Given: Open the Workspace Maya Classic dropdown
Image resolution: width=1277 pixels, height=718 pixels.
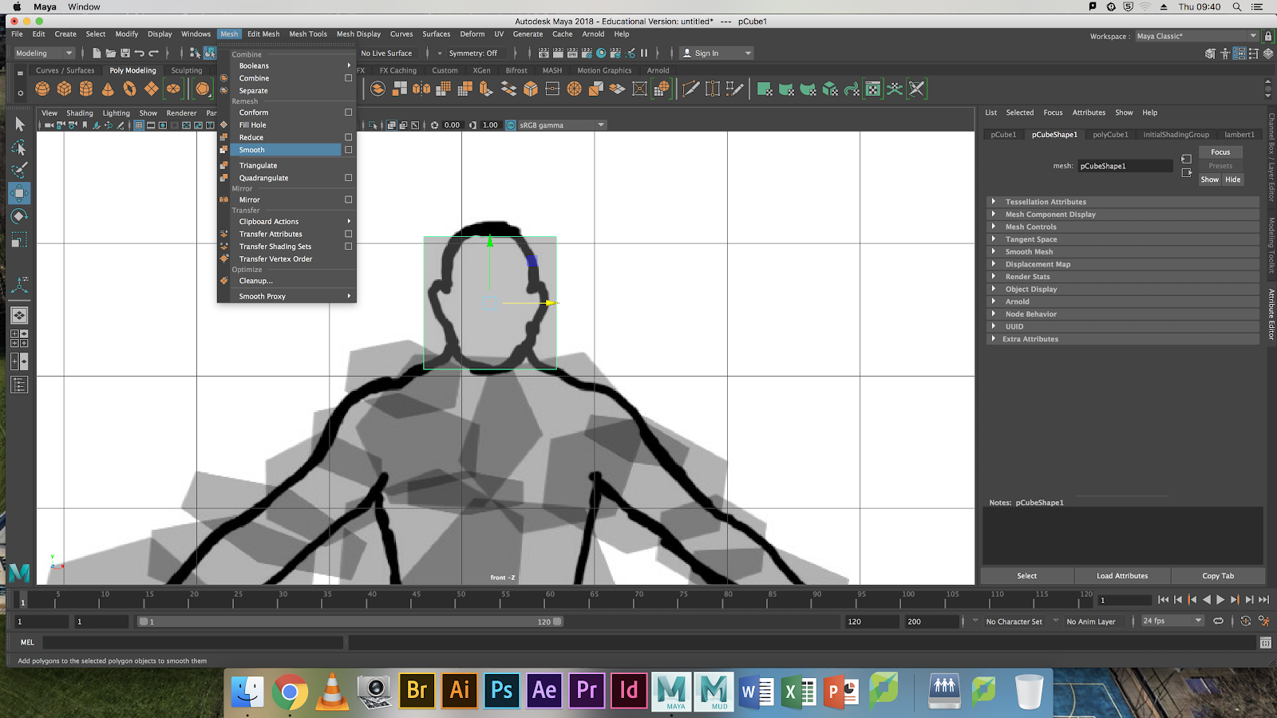Looking at the screenshot, I should [1196, 36].
